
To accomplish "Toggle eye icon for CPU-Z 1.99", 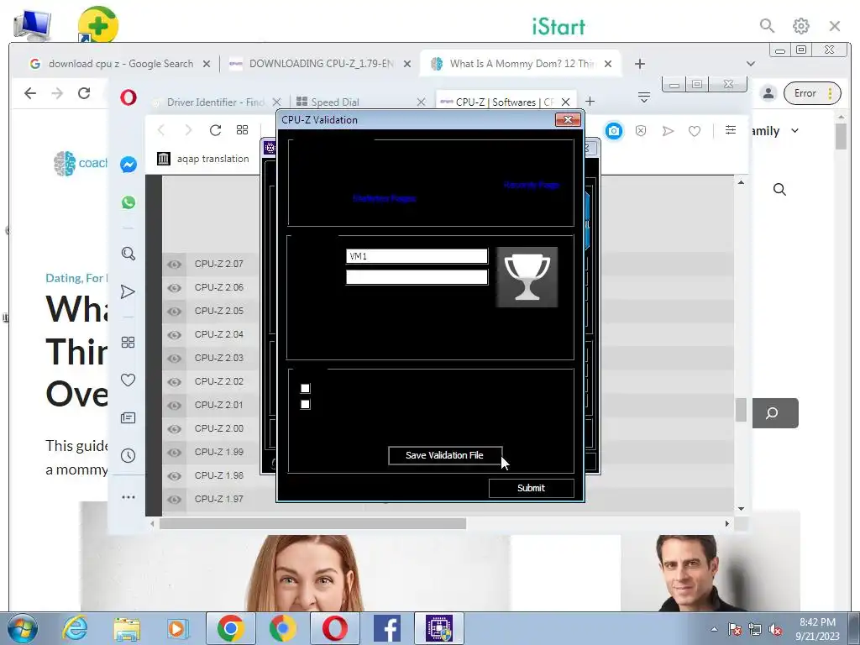I will click(x=175, y=453).
